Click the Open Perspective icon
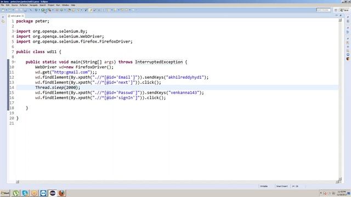Screen dimensions: 351x197 pos(336,10)
